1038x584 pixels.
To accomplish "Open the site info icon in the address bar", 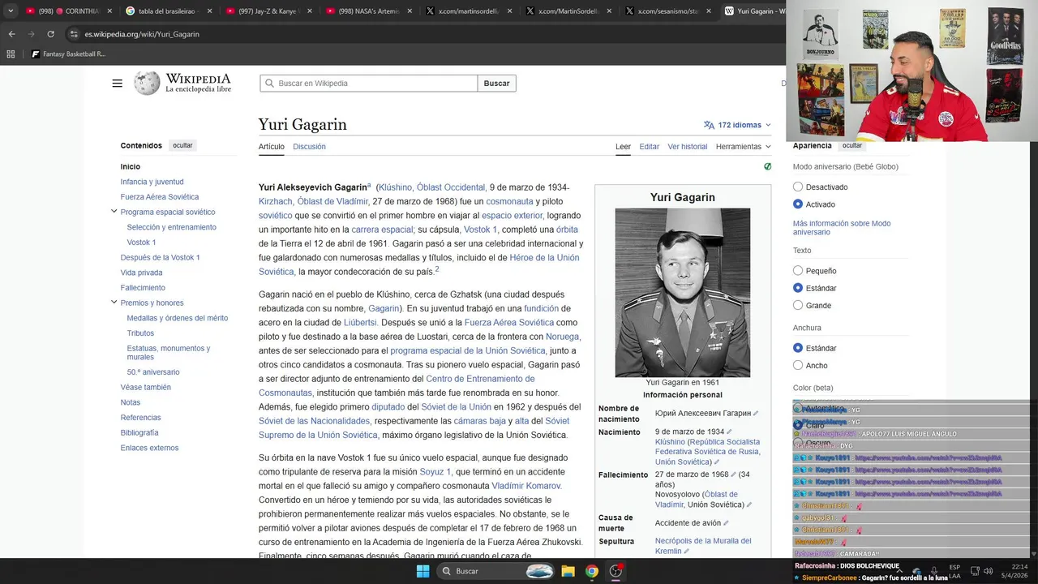I will click(74, 34).
